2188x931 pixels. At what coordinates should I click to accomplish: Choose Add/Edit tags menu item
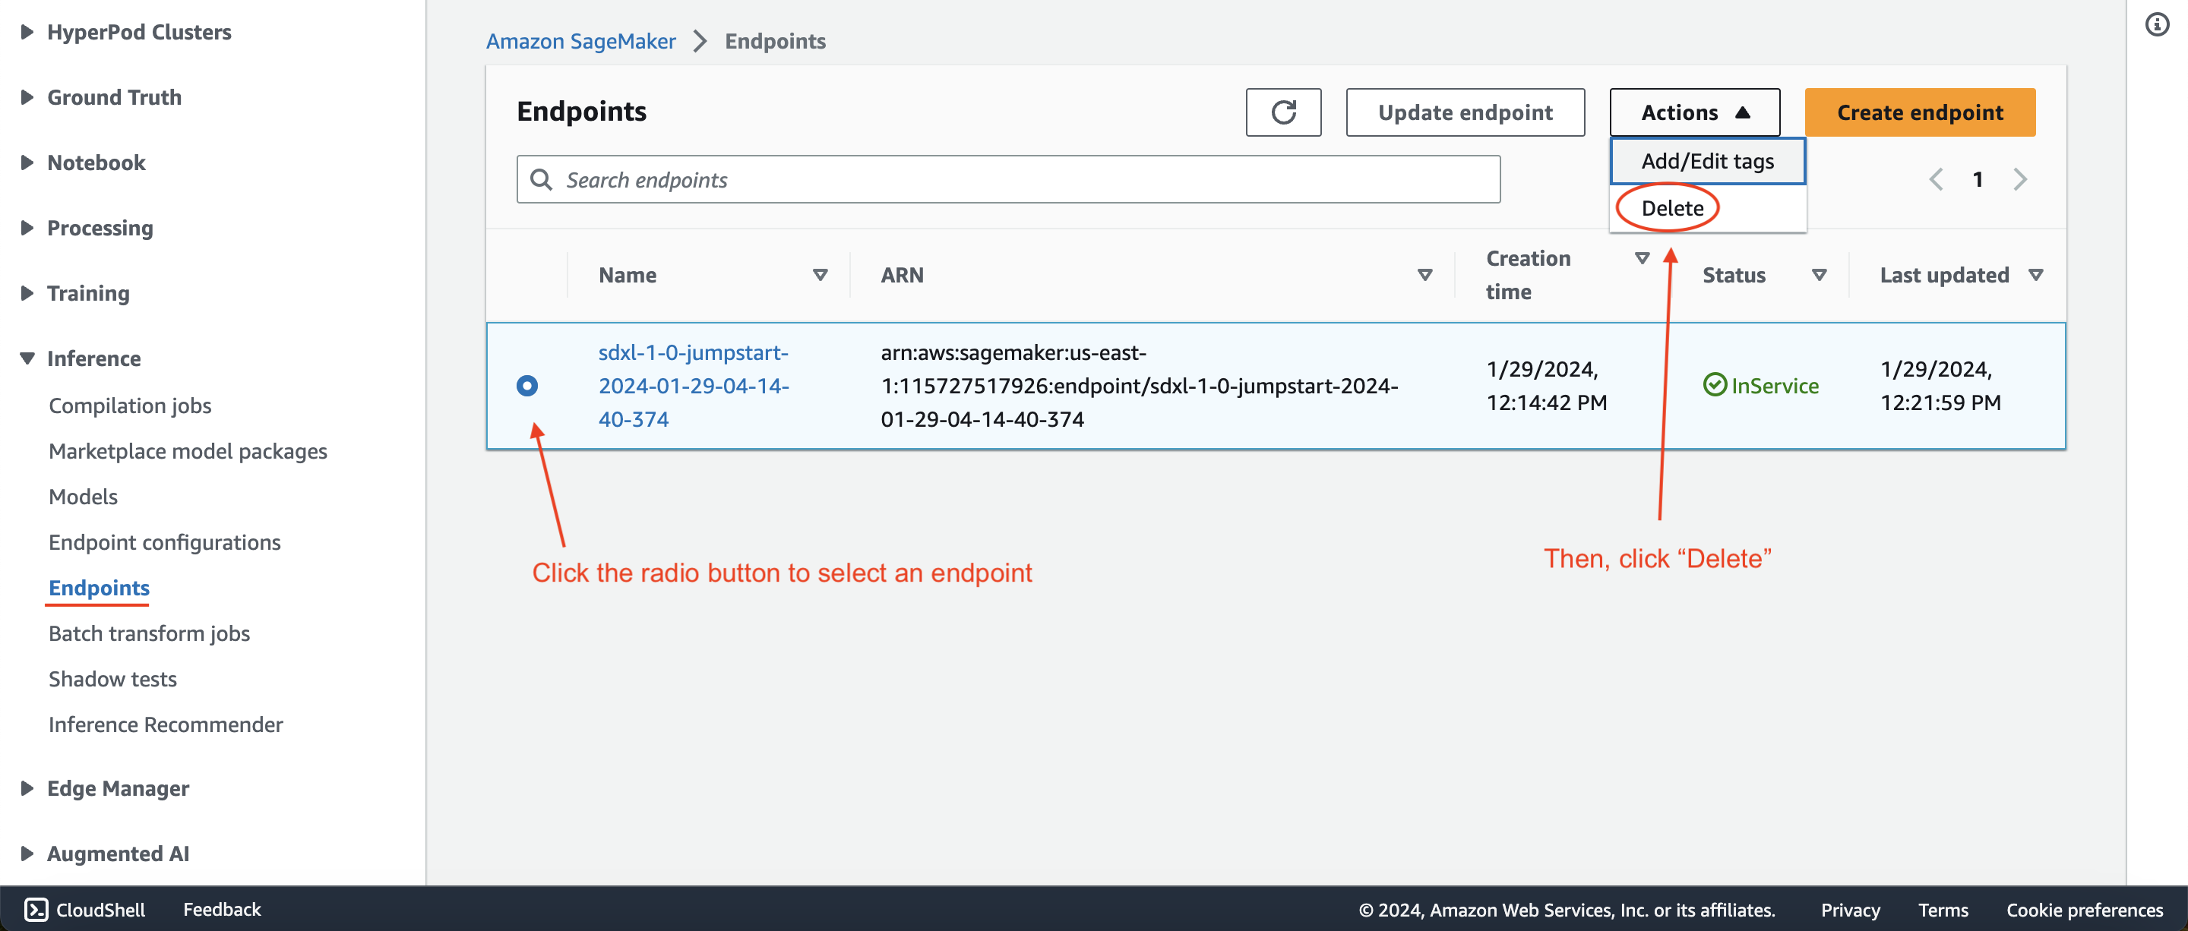click(1706, 161)
